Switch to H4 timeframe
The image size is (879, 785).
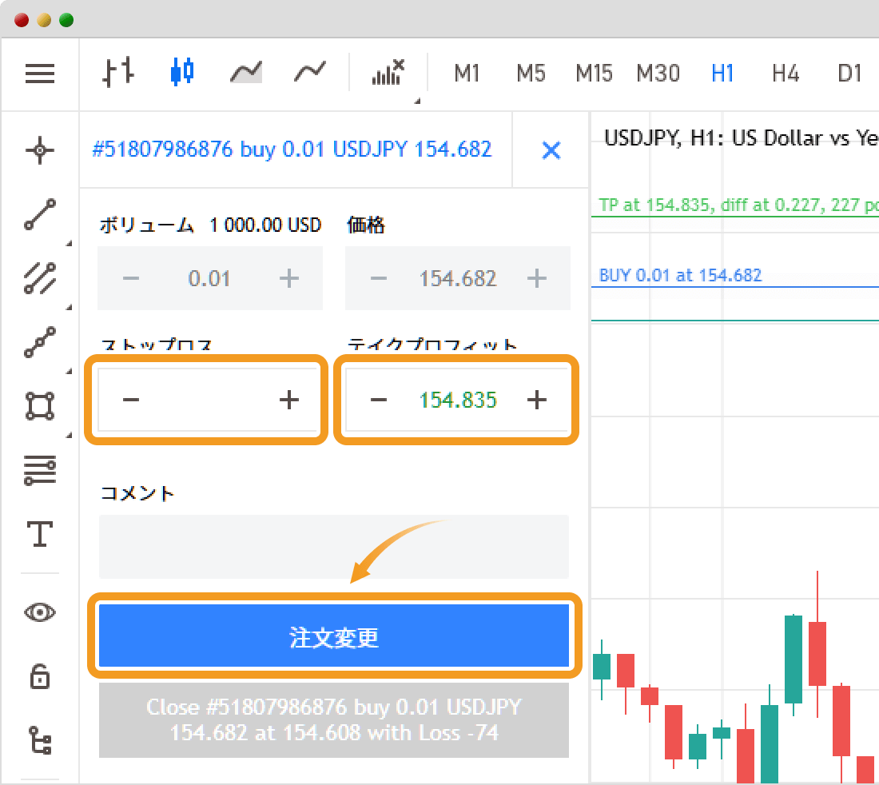click(x=785, y=73)
